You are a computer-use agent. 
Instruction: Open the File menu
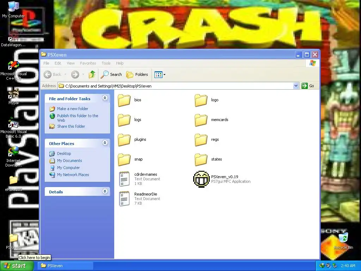pyautogui.click(x=46, y=63)
